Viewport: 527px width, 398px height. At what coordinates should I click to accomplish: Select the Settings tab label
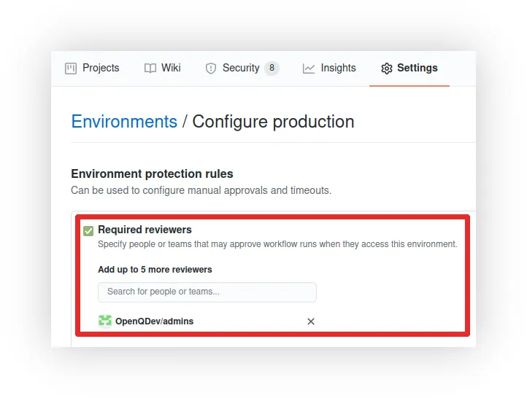coord(418,68)
